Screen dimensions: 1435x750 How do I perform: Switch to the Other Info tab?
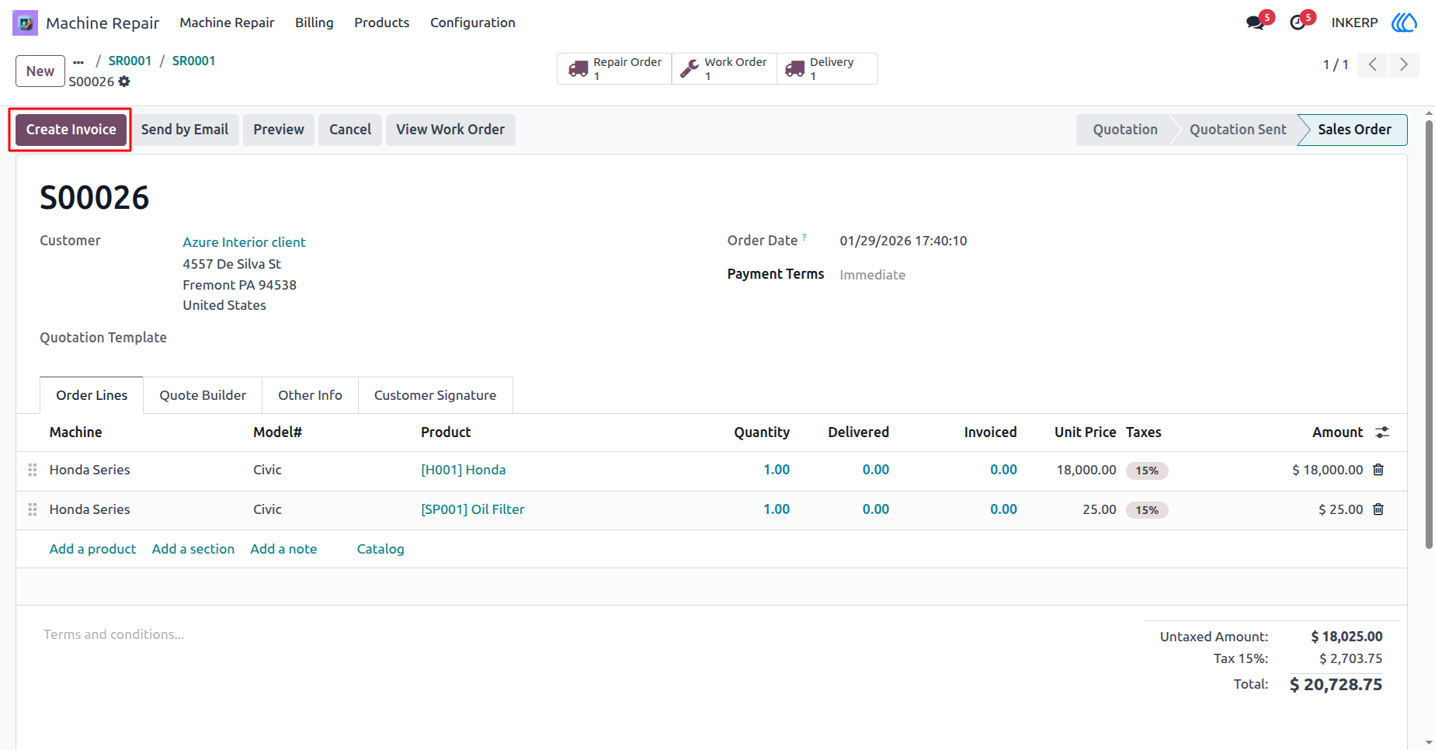tap(310, 395)
